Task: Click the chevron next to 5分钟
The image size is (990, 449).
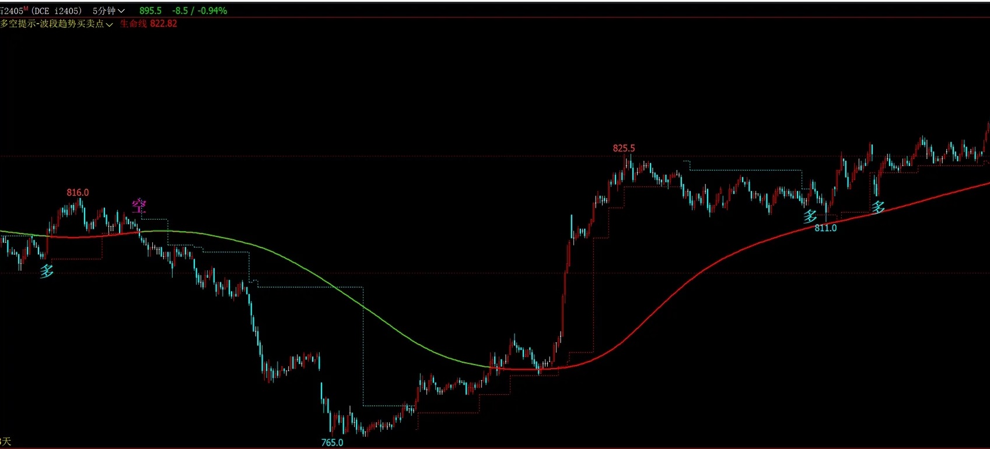Action: (x=121, y=11)
